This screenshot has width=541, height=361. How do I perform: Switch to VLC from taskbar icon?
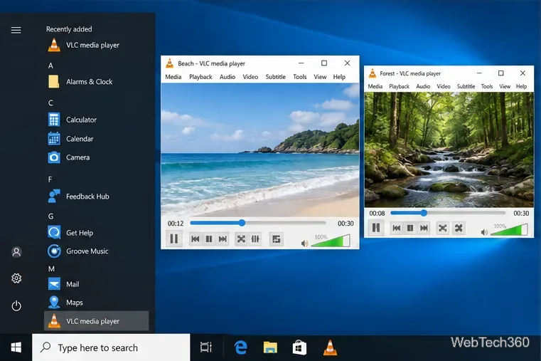coord(330,347)
